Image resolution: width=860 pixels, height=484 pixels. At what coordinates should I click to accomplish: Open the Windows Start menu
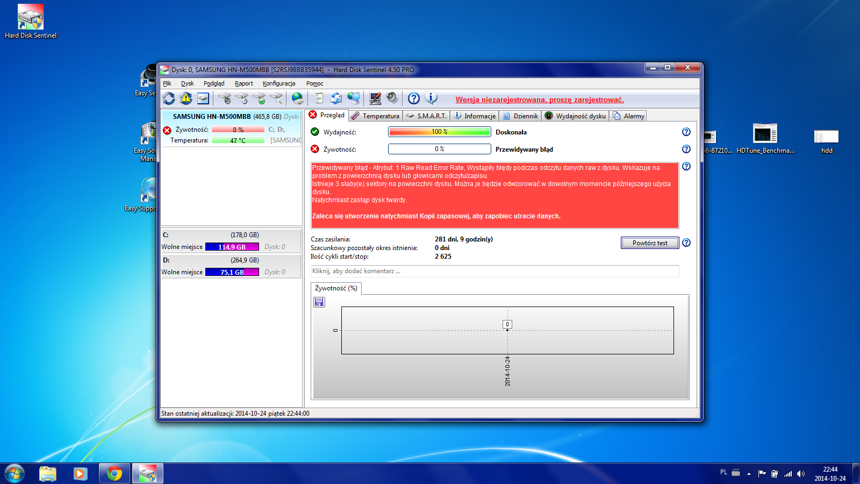(15, 474)
